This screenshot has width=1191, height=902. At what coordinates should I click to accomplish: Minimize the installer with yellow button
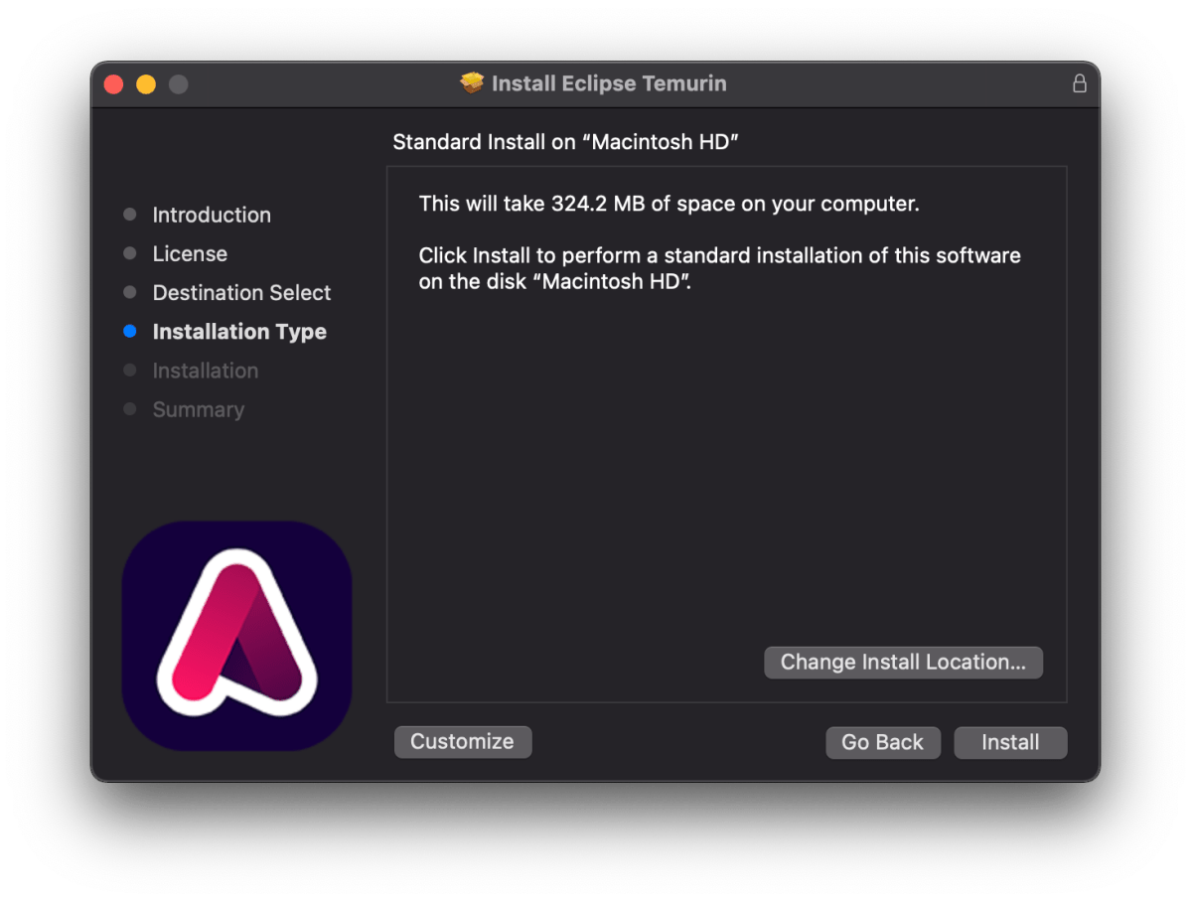146,84
